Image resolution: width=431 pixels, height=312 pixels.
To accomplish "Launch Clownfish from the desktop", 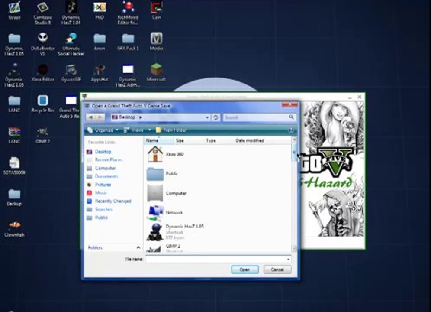I will coord(14,228).
